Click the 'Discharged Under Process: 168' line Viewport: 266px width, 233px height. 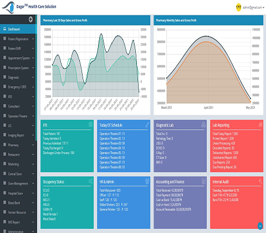click(x=59, y=153)
